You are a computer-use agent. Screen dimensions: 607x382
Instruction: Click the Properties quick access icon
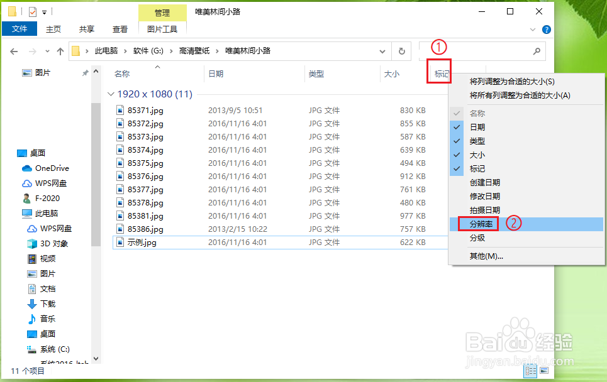coord(33,12)
